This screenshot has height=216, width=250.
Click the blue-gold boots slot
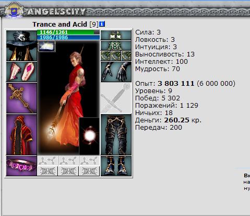point(116,166)
